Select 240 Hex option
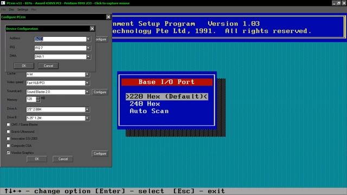Image resolution: width=347 pixels, height=195 pixels. tap(145, 104)
